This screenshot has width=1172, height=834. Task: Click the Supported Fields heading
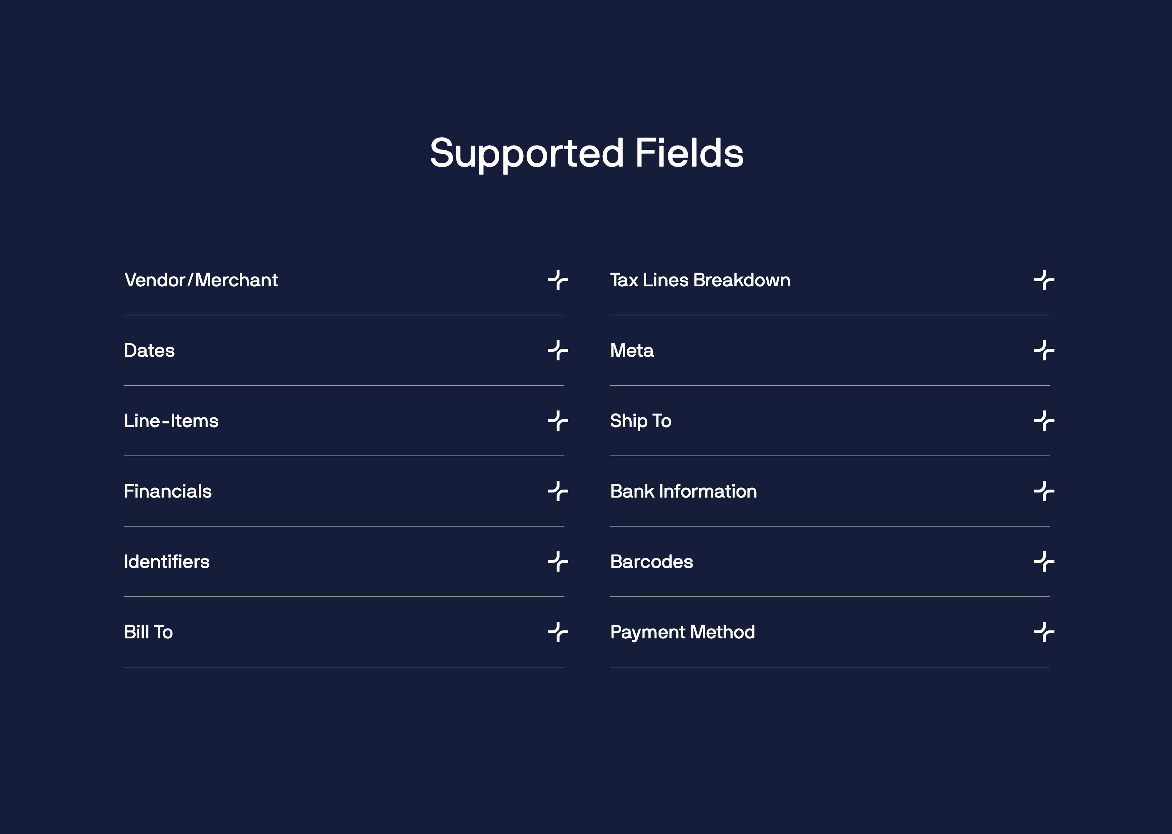pos(586,153)
